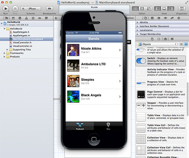Screen dimensions: 189x158
Task: Click the Run play button
Action: click(x=6, y=9)
